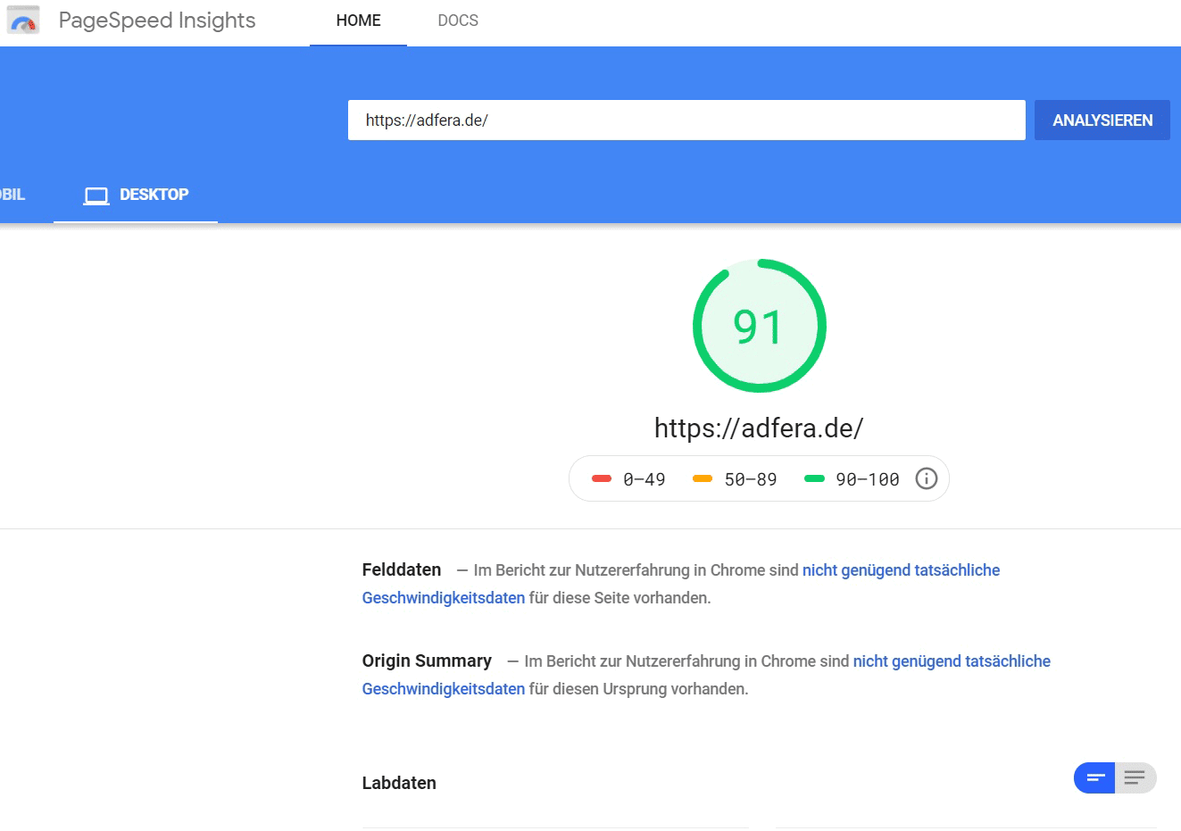Image resolution: width=1181 pixels, height=831 pixels.
Task: Select the DESKTOP results tab
Action: [136, 195]
